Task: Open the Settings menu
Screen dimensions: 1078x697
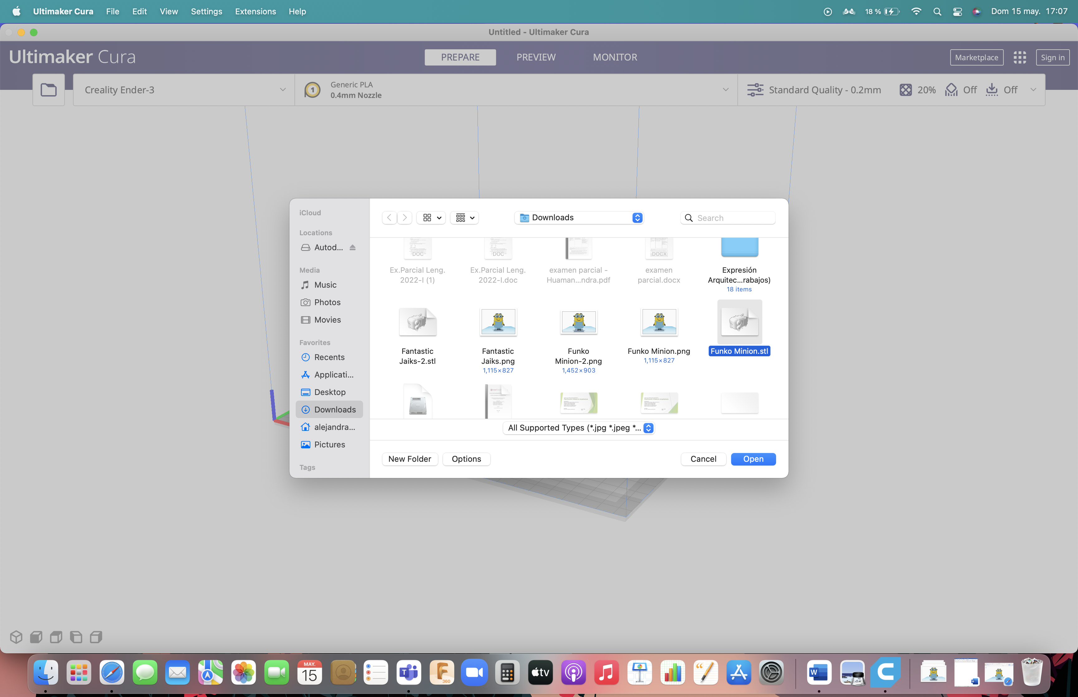Action: click(206, 11)
